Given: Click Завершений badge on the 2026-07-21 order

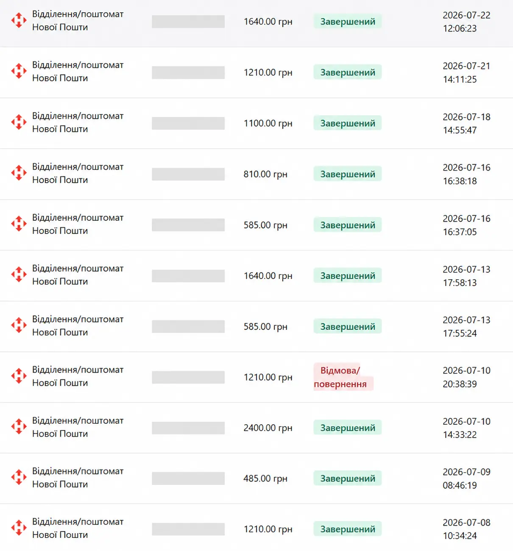Looking at the screenshot, I should [348, 72].
